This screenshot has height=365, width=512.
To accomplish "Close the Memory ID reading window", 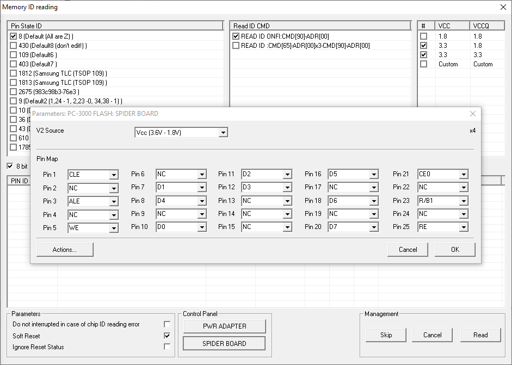I will [x=502, y=7].
